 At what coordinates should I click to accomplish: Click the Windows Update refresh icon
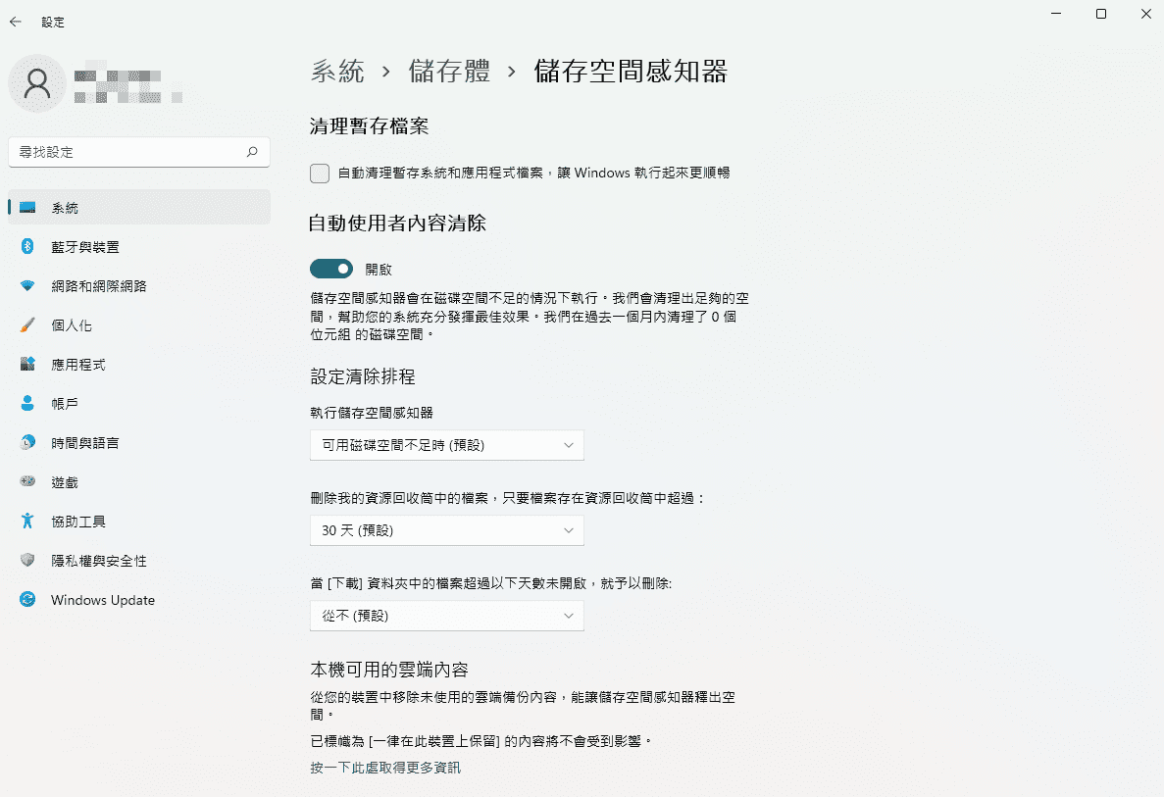(27, 600)
